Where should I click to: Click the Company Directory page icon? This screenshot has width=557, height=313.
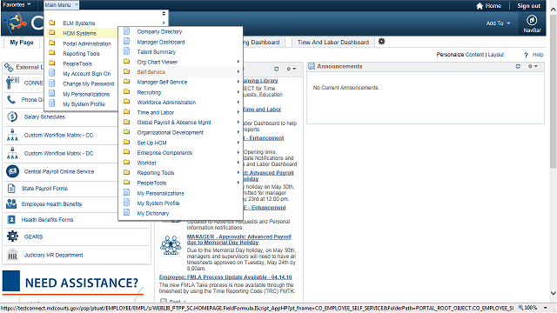126,31
